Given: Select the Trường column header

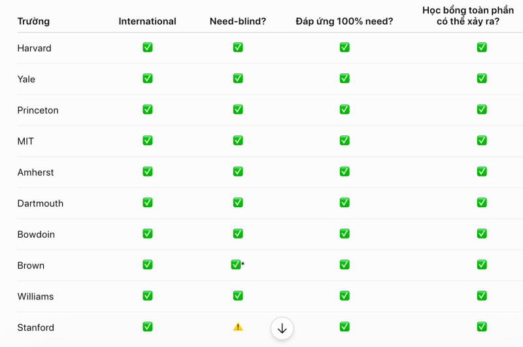Looking at the screenshot, I should [x=33, y=22].
